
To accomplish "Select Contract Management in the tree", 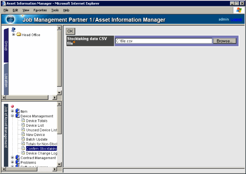I will coord(38,158).
